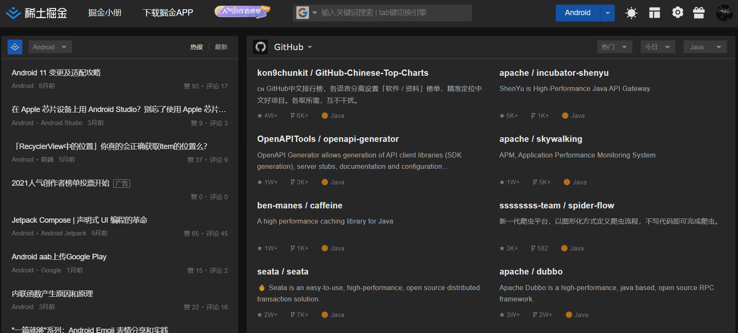Click 前端 tag under RecyclerView article
The image size is (738, 333).
pos(47,160)
